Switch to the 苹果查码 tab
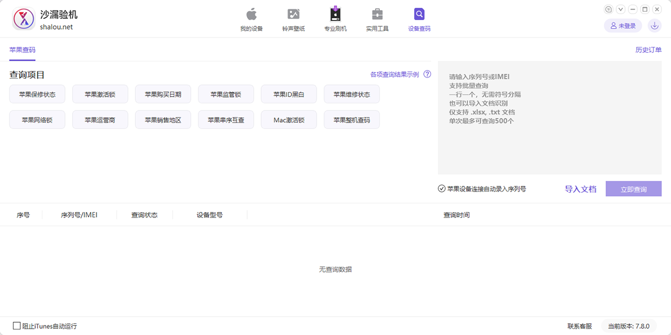The width and height of the screenshot is (671, 335). click(22, 50)
